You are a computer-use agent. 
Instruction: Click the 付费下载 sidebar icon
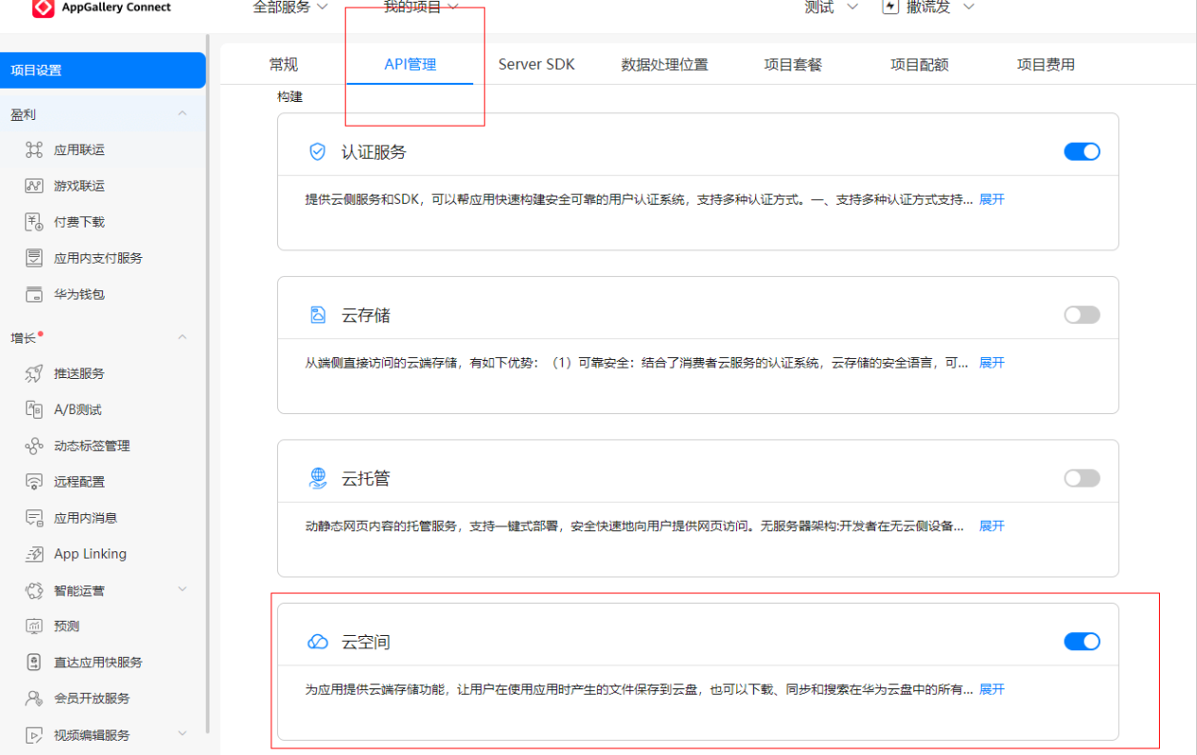[x=34, y=222]
